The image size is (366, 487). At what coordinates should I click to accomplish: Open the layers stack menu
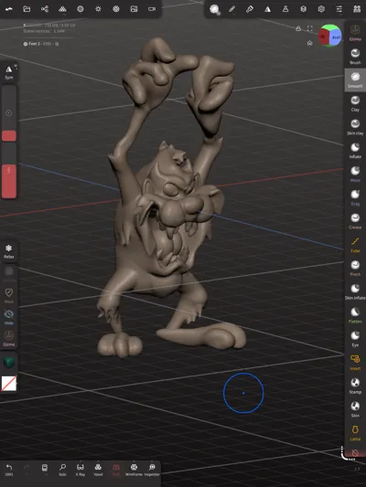[x=303, y=9]
